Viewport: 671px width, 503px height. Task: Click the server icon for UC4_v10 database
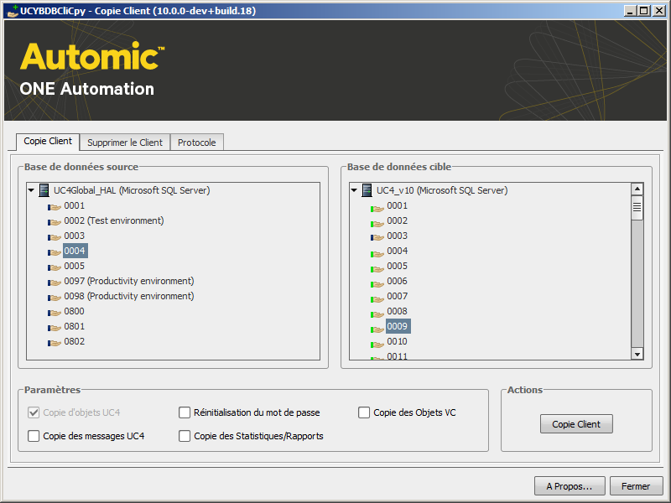click(x=367, y=190)
